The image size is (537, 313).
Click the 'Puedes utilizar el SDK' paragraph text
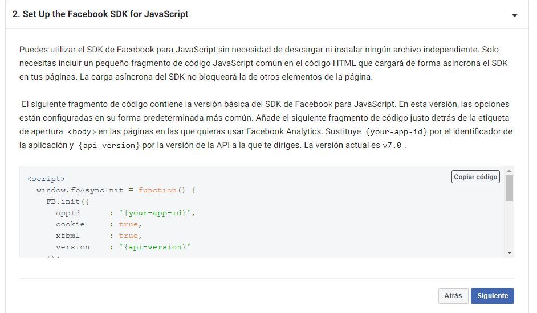[x=263, y=63]
